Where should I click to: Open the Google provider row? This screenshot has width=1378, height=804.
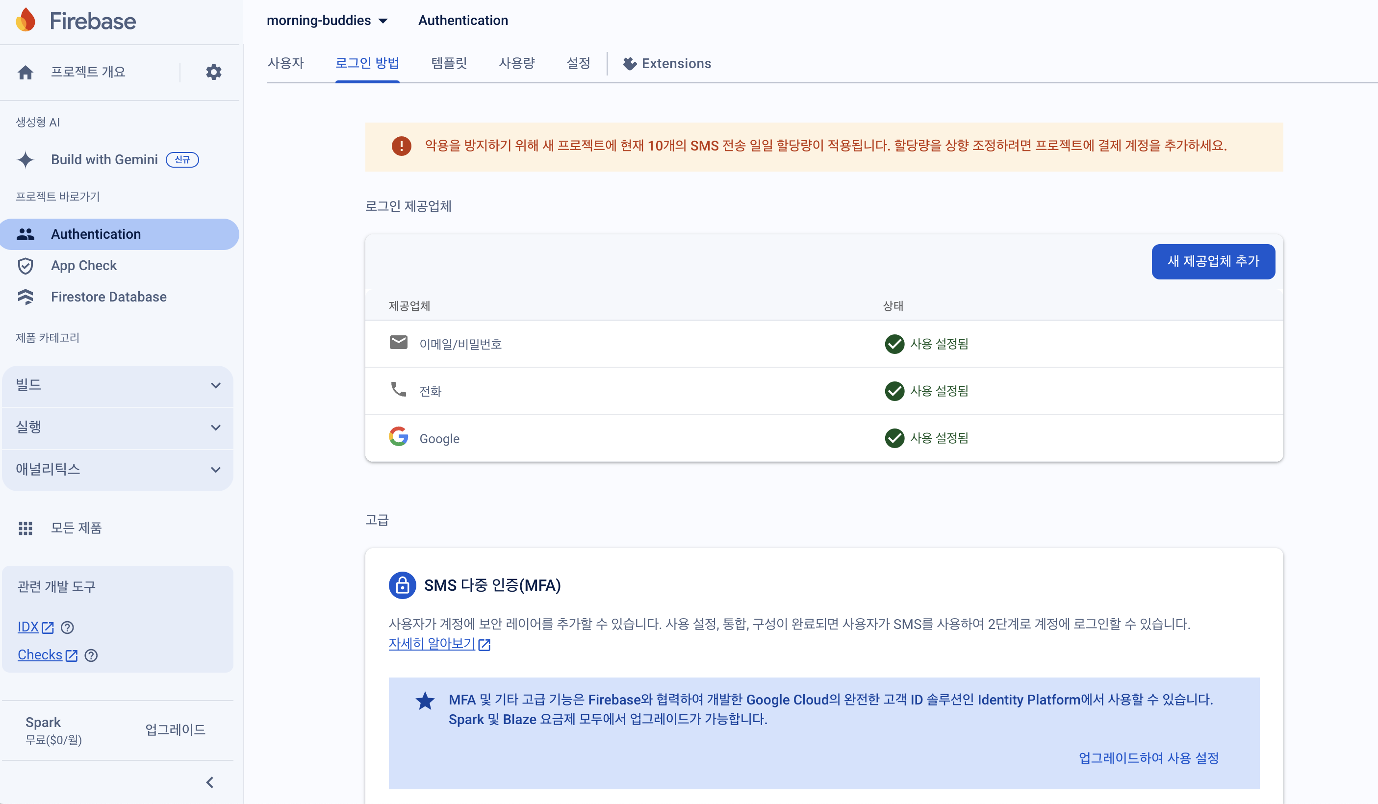click(x=439, y=438)
